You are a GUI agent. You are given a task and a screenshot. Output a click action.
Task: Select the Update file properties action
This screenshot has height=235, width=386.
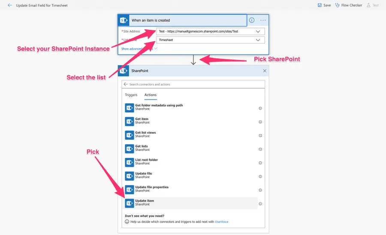151,189
